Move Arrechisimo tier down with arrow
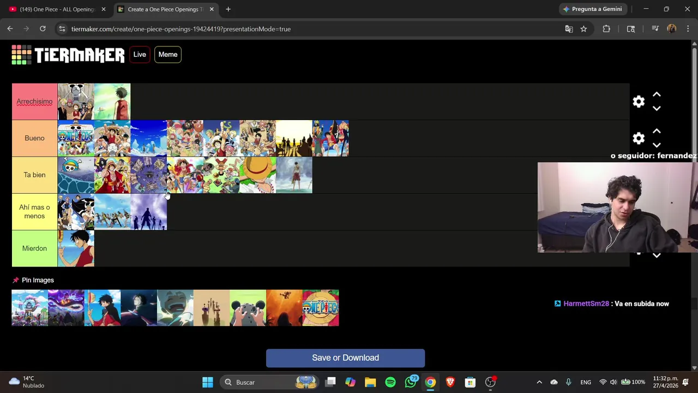698x393 pixels. tap(657, 108)
